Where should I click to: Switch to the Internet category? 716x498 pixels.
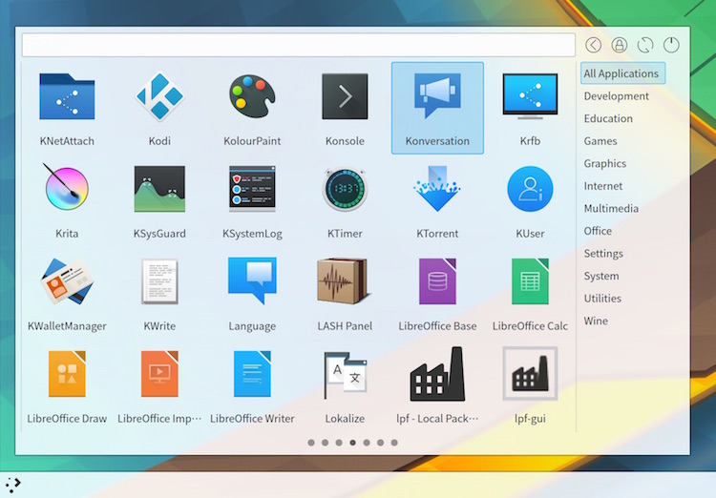tap(603, 186)
